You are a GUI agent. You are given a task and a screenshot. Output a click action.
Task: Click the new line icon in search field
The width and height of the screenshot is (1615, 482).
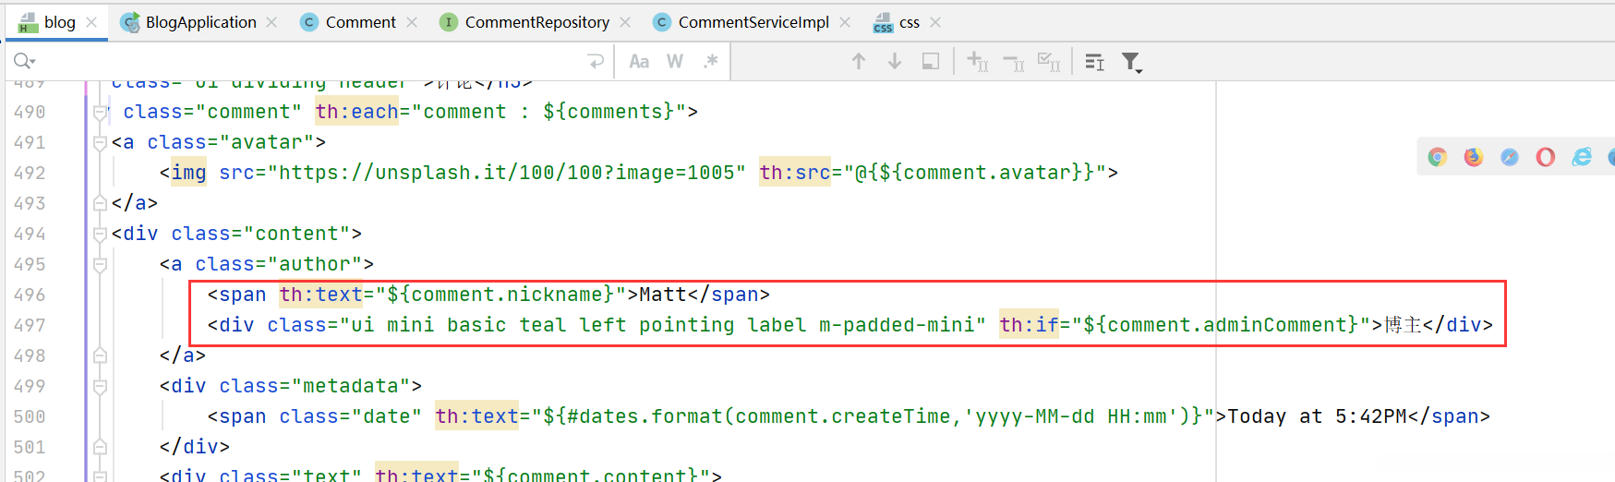(x=596, y=61)
